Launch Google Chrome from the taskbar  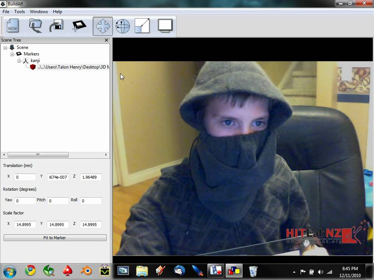pyautogui.click(x=30, y=271)
